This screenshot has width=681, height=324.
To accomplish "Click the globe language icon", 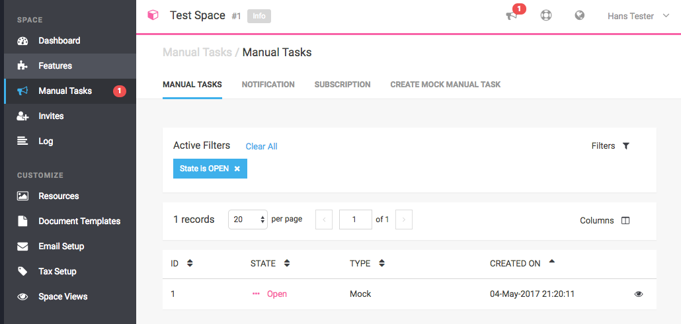I will 580,16.
